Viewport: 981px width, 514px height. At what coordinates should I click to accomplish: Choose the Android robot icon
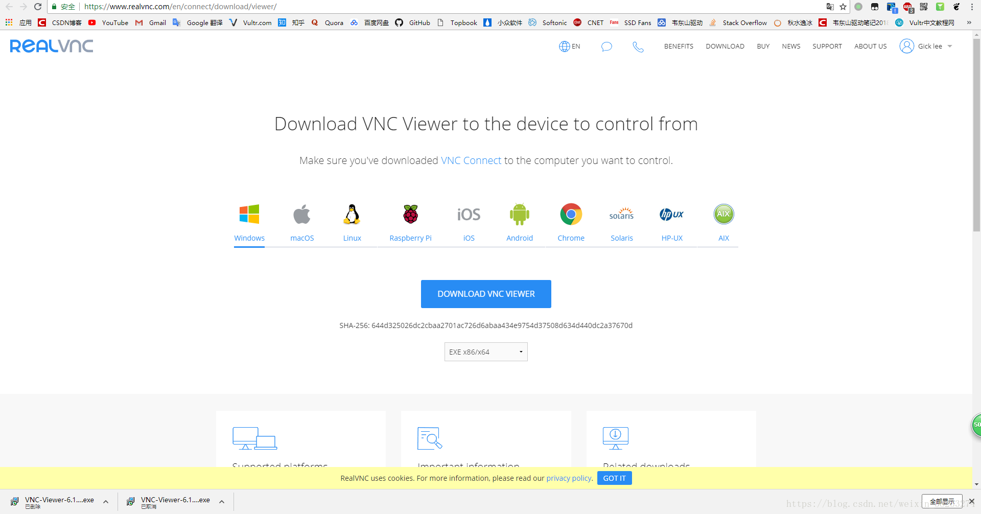pyautogui.click(x=520, y=214)
